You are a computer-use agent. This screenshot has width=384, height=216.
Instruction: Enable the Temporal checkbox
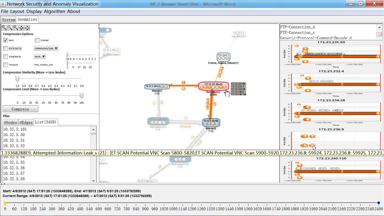point(5,65)
